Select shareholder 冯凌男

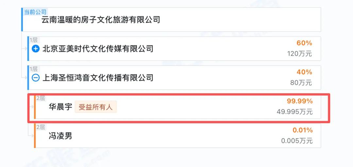coord(60,136)
